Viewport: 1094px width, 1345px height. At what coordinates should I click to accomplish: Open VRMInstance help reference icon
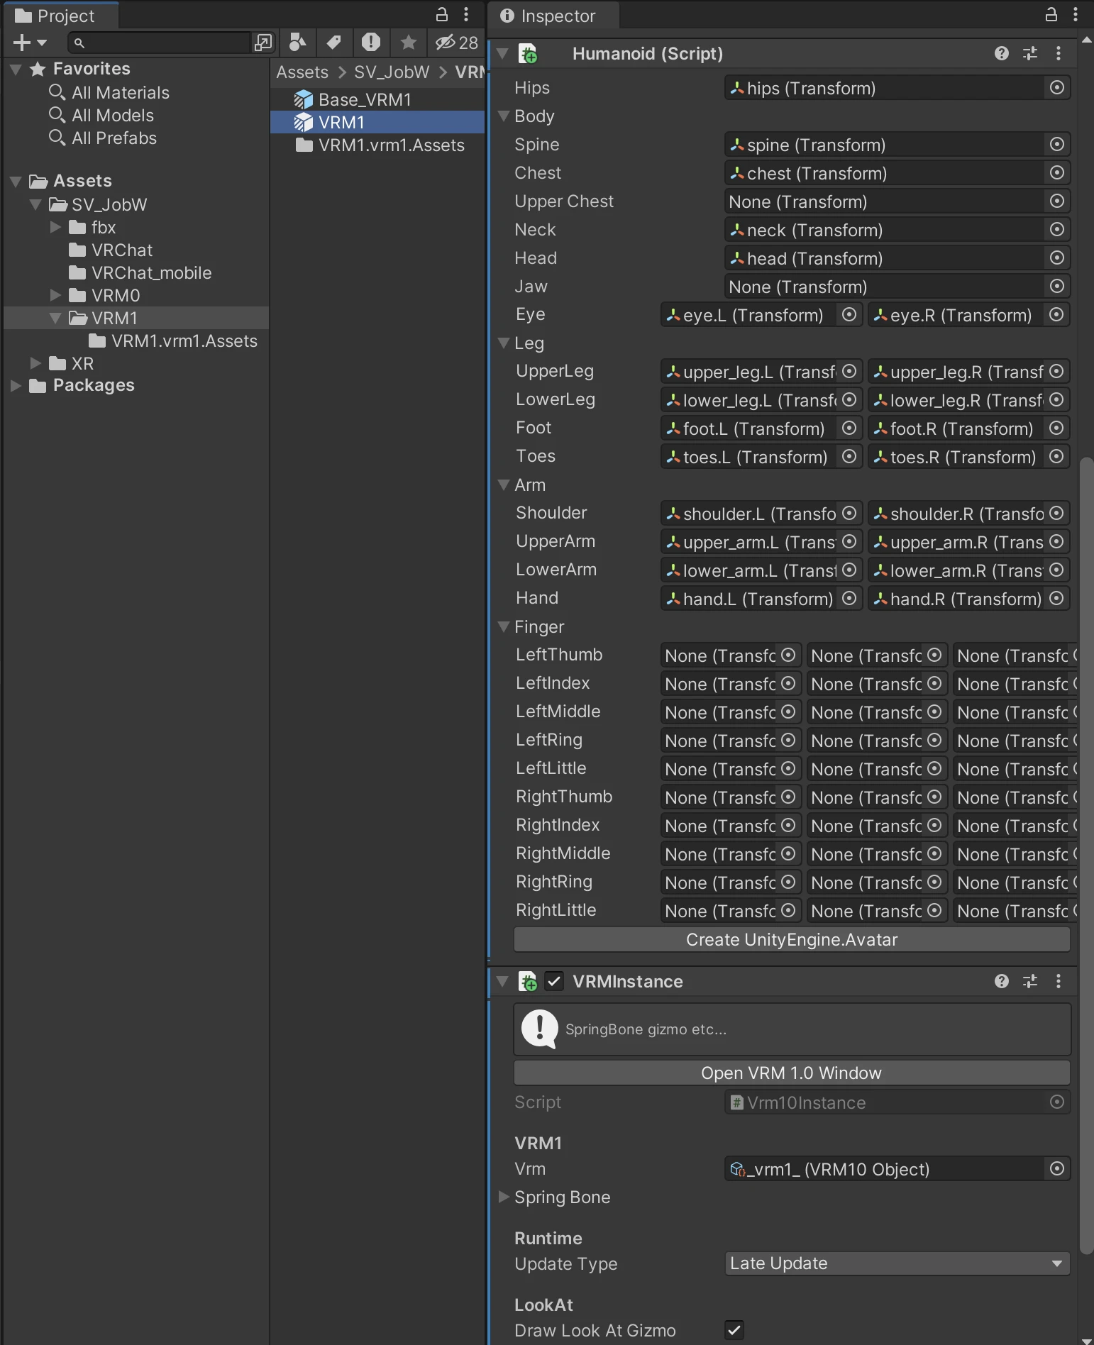tap(1002, 982)
